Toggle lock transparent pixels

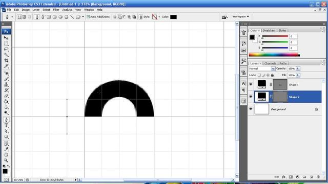coord(259,75)
